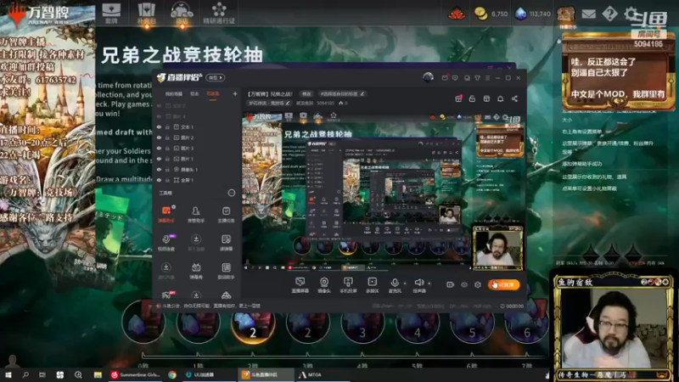Image resolution: width=679 pixels, height=382 pixels.
Task: Open the hamburger menu in title bar
Action: (487, 78)
